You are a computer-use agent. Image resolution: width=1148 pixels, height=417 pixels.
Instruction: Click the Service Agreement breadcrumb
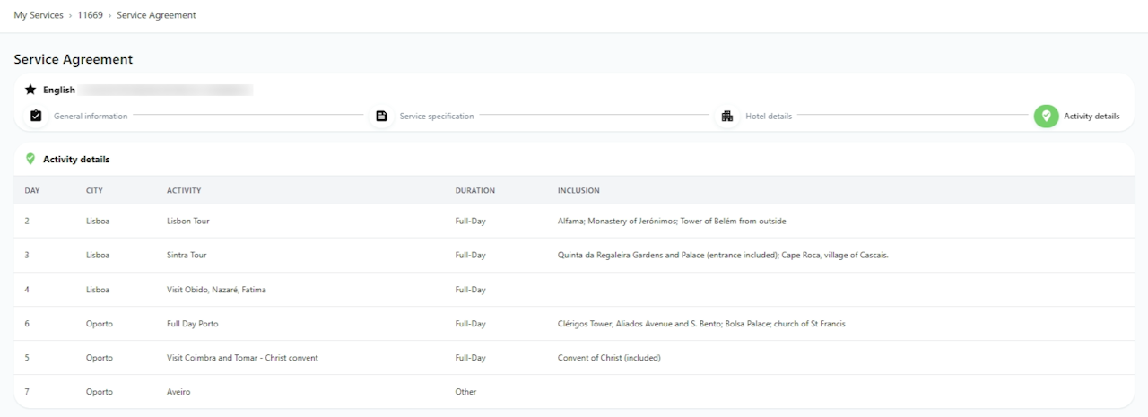[156, 15]
